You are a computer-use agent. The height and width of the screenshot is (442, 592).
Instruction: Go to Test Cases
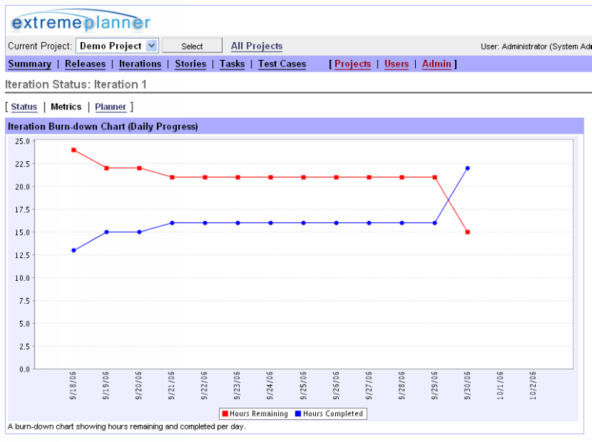(x=282, y=64)
